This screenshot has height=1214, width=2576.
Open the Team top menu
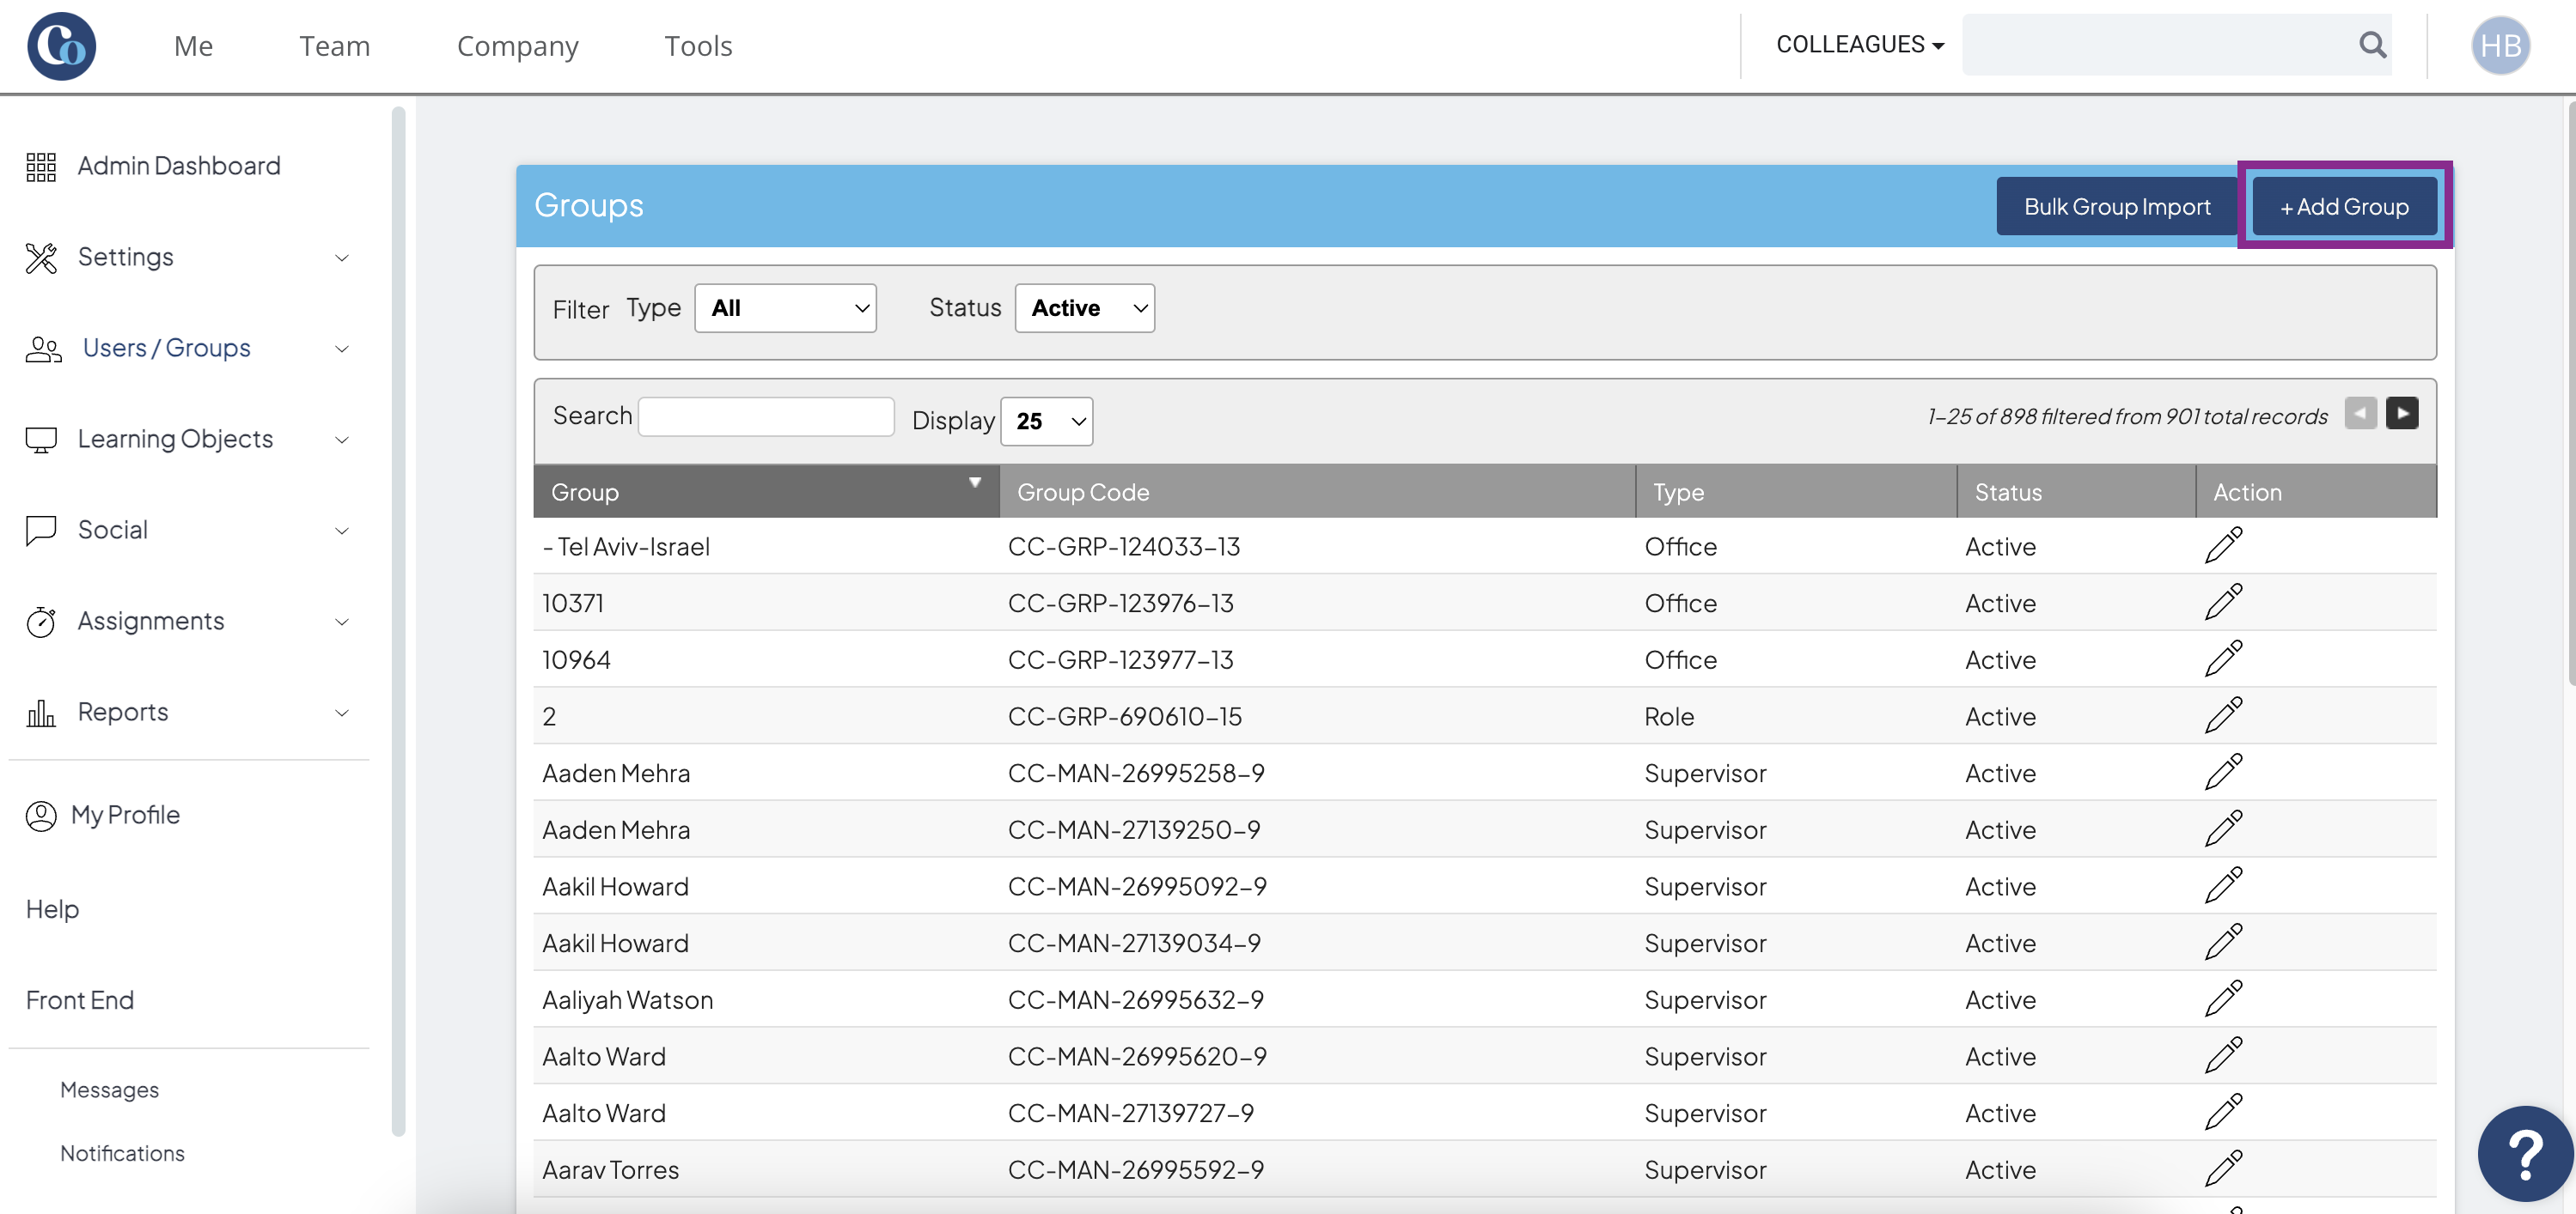click(x=334, y=46)
